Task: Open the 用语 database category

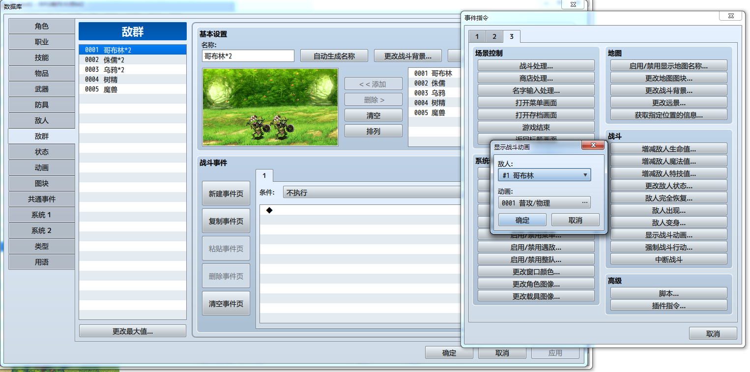Action: click(x=42, y=262)
